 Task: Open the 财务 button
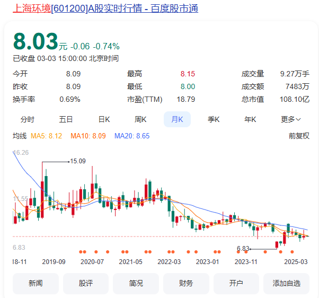point(186,283)
